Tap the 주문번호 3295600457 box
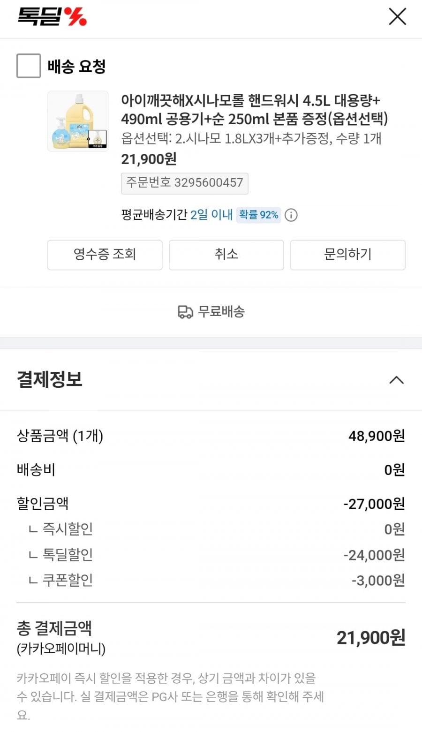Screen dimensions: 422x732 184,183
